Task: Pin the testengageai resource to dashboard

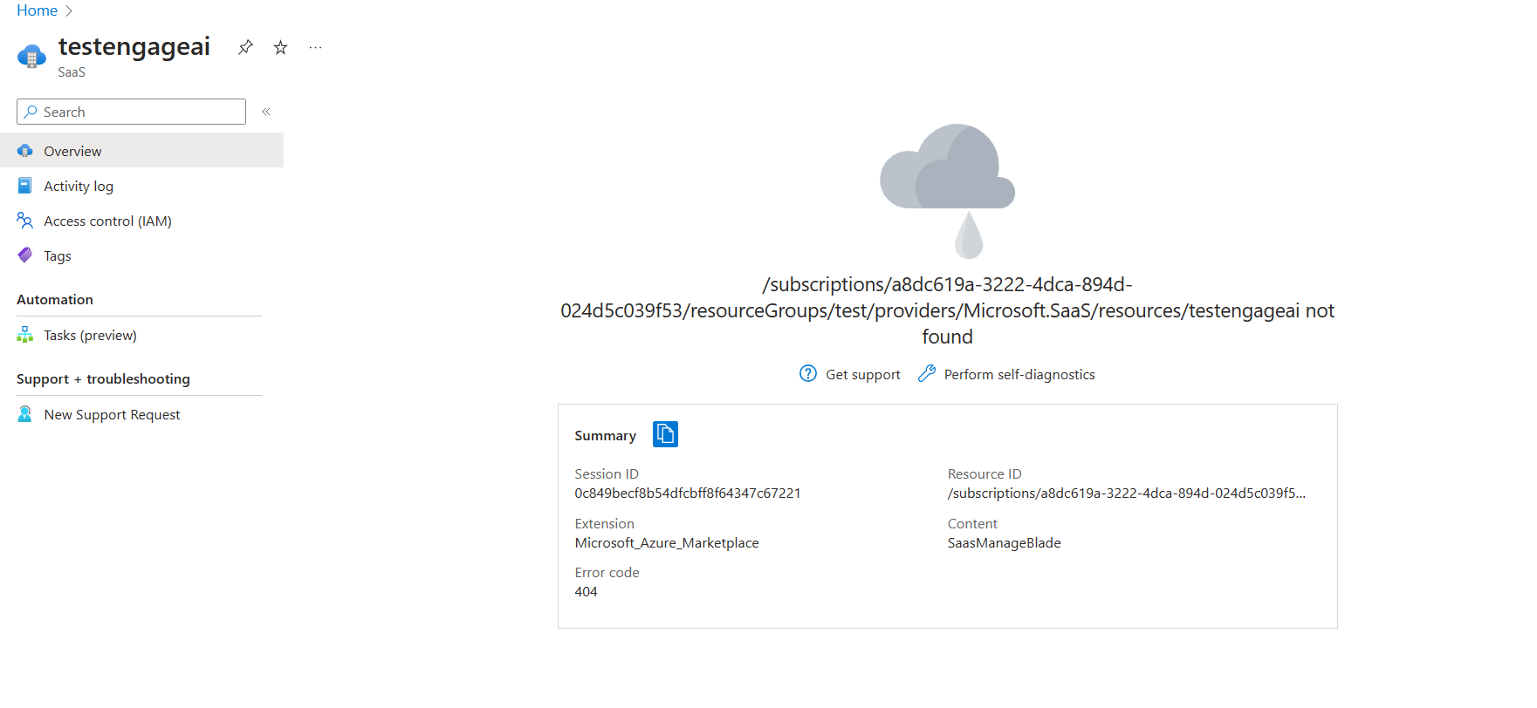Action: point(245,47)
